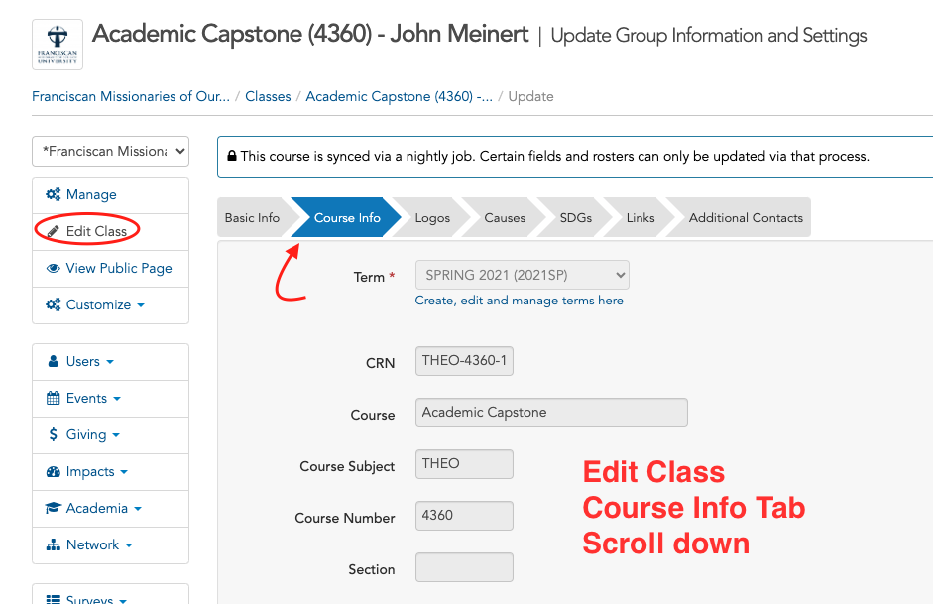Expand the Impacts menu caret
The width and height of the screenshot is (933, 604).
click(124, 473)
